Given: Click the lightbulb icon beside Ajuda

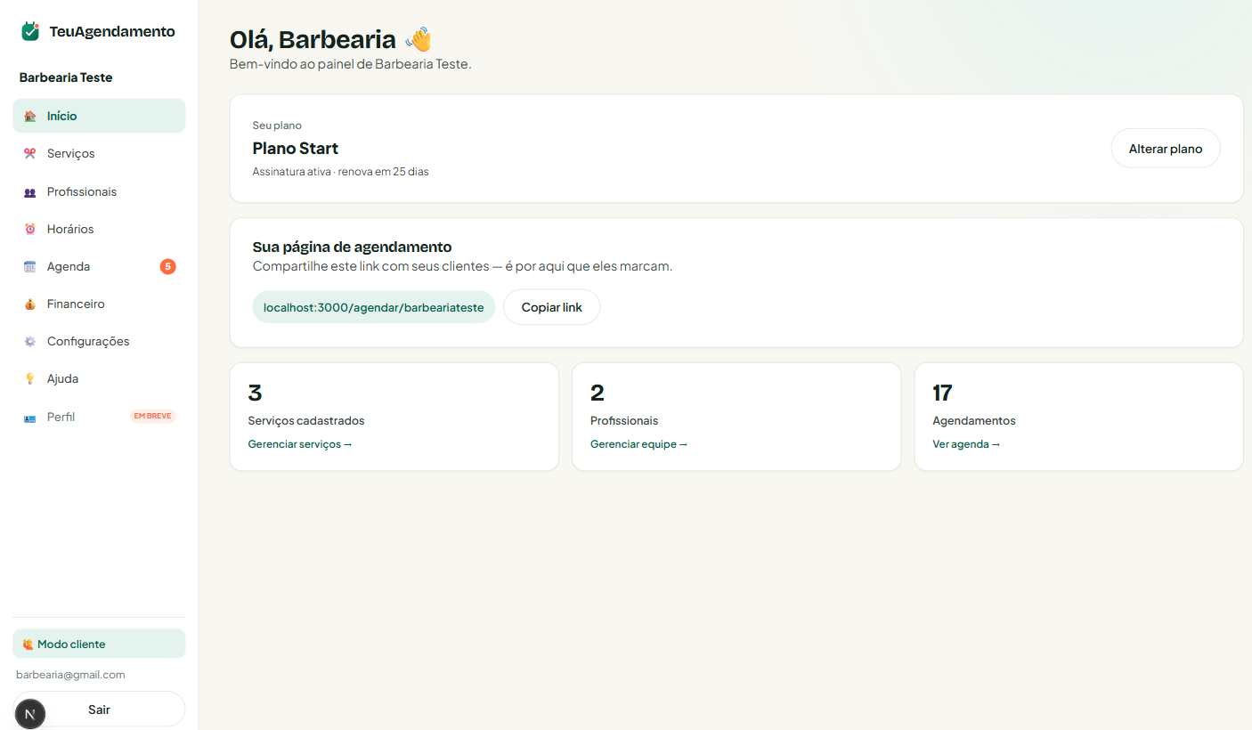Looking at the screenshot, I should coord(30,379).
